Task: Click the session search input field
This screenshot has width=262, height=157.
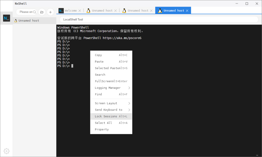Action: pyautogui.click(x=26, y=12)
